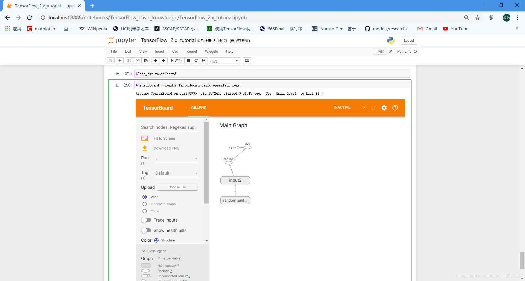
Task: Open the INACTIVE plugins dropdown
Action: 350,107
